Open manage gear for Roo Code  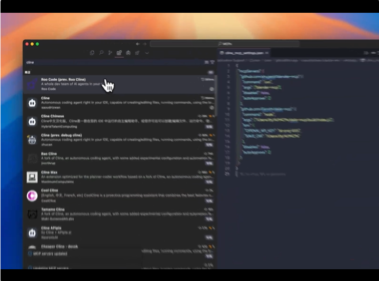tap(212, 89)
